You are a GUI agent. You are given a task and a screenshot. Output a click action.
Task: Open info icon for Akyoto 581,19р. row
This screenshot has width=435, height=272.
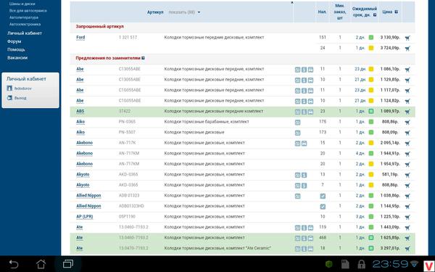(x=304, y=175)
